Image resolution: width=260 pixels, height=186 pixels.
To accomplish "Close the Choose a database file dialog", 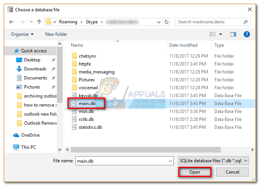I will tap(250, 10).
